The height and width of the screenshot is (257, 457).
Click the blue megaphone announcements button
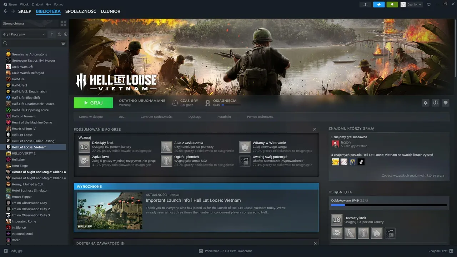tap(379, 4)
